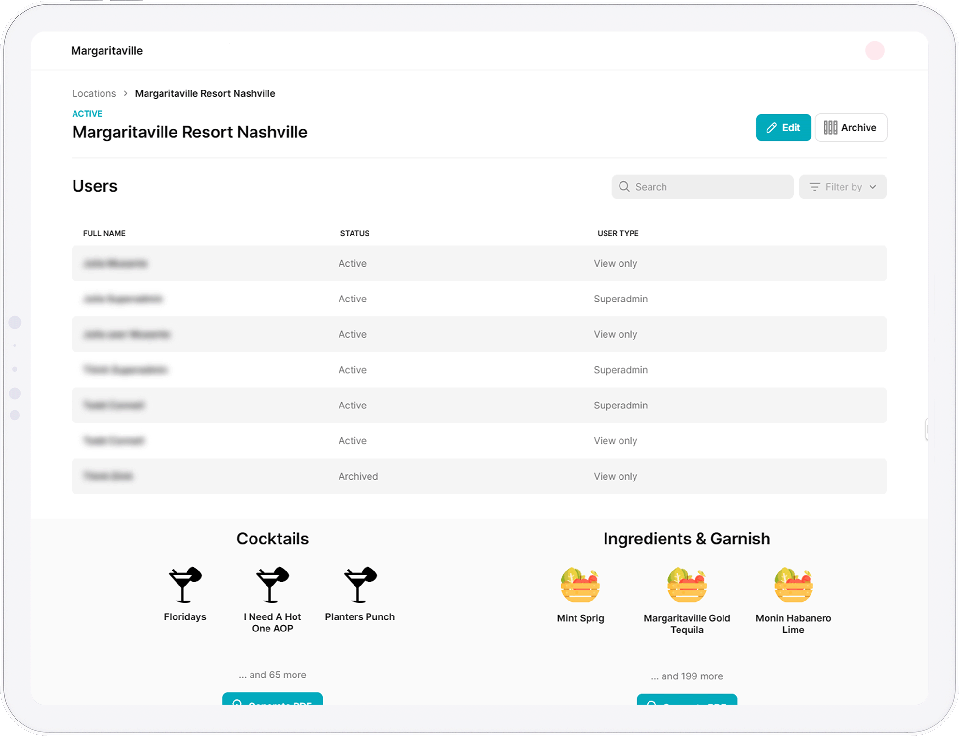959x736 pixels.
Task: Open the Filter by dropdown
Action: (842, 187)
